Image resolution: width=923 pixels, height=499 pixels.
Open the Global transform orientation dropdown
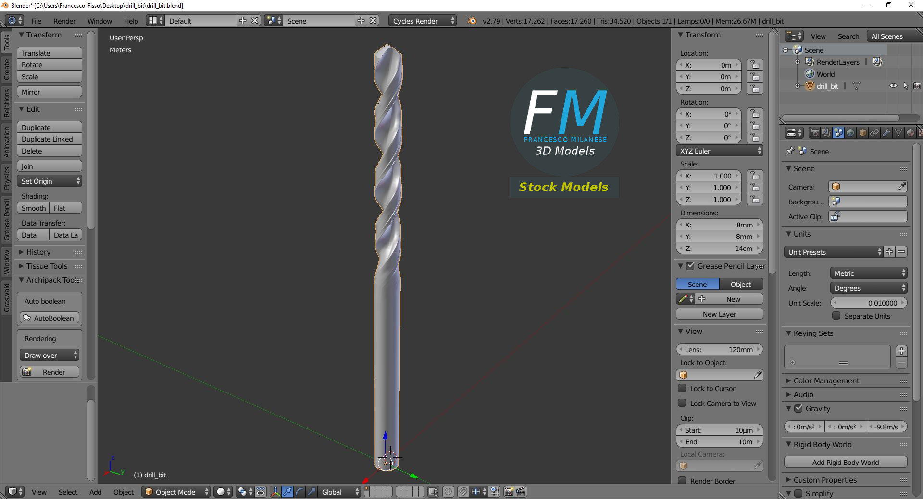coord(340,492)
